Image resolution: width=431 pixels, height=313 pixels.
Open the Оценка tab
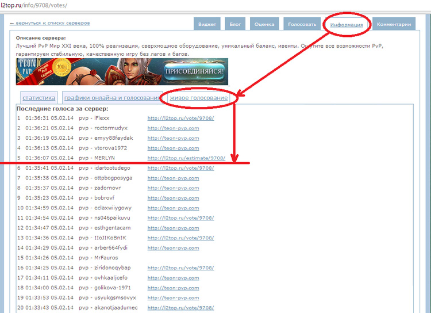[264, 24]
